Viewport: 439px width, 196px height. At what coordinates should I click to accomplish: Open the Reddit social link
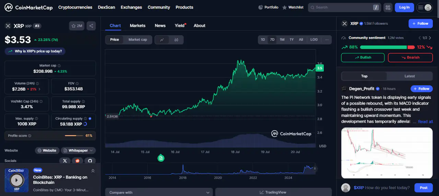(x=78, y=161)
